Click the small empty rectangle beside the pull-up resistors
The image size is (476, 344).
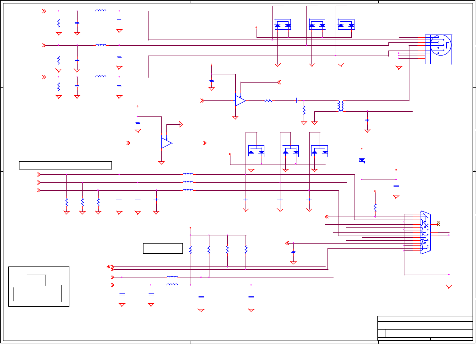pyautogui.click(x=163, y=248)
